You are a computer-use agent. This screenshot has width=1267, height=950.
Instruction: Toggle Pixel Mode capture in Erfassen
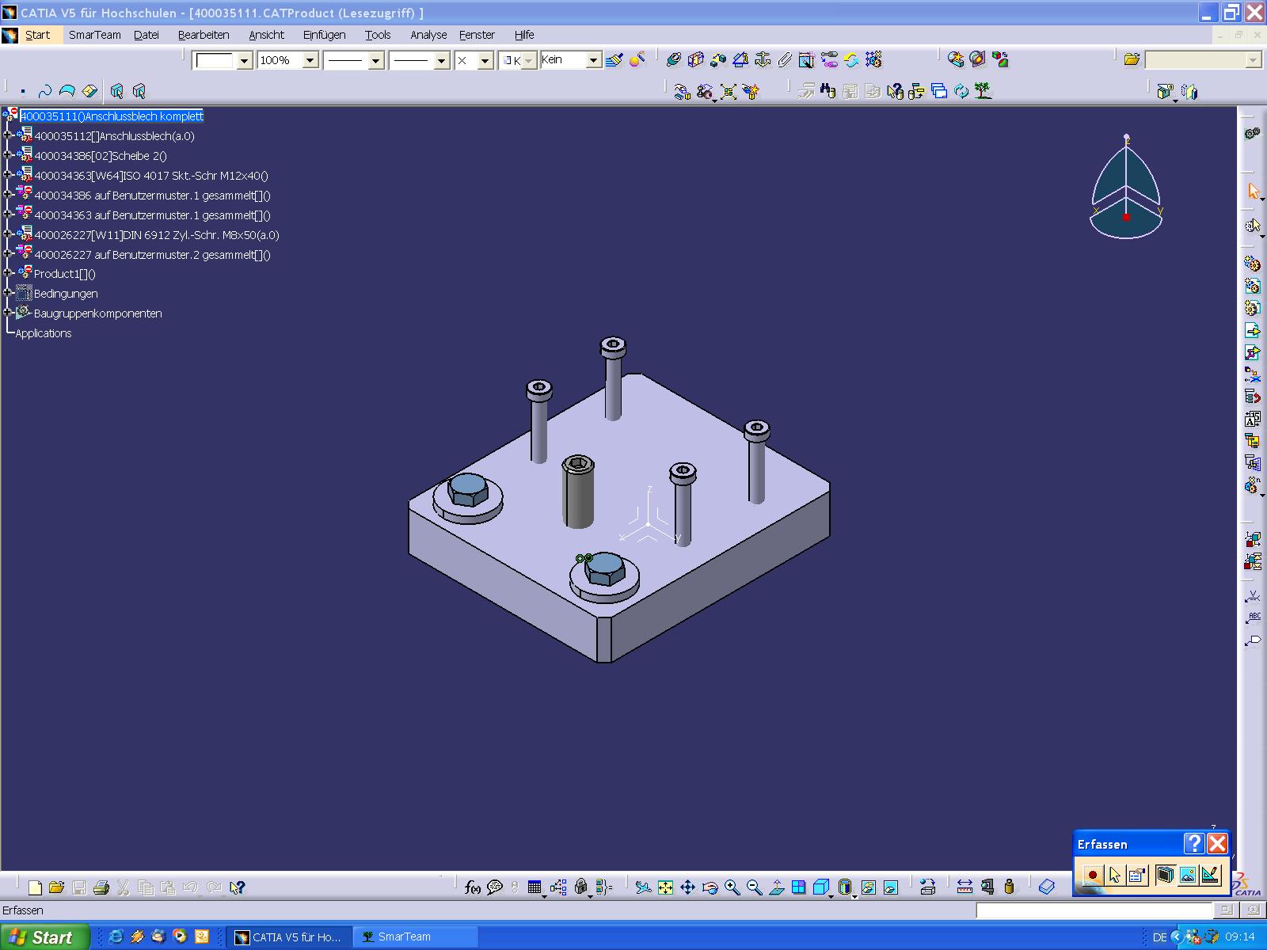pyautogui.click(x=1187, y=876)
